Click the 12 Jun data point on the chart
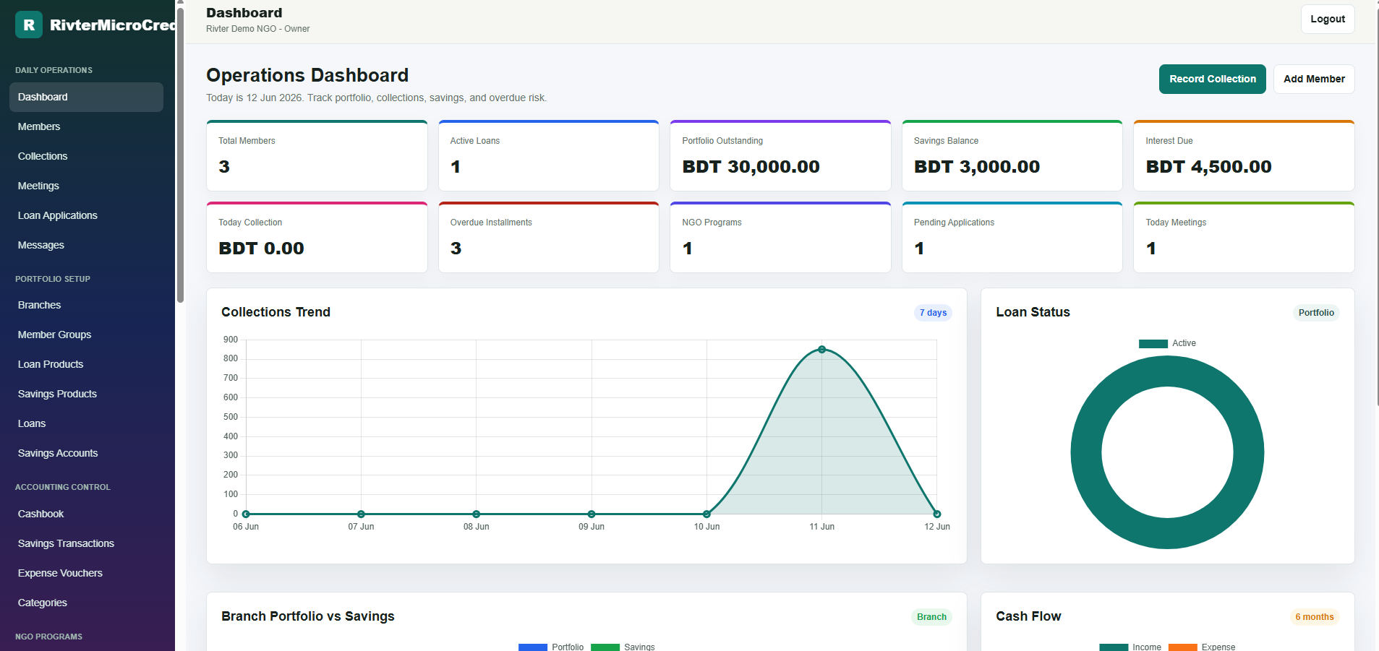The width and height of the screenshot is (1379, 651). click(937, 514)
